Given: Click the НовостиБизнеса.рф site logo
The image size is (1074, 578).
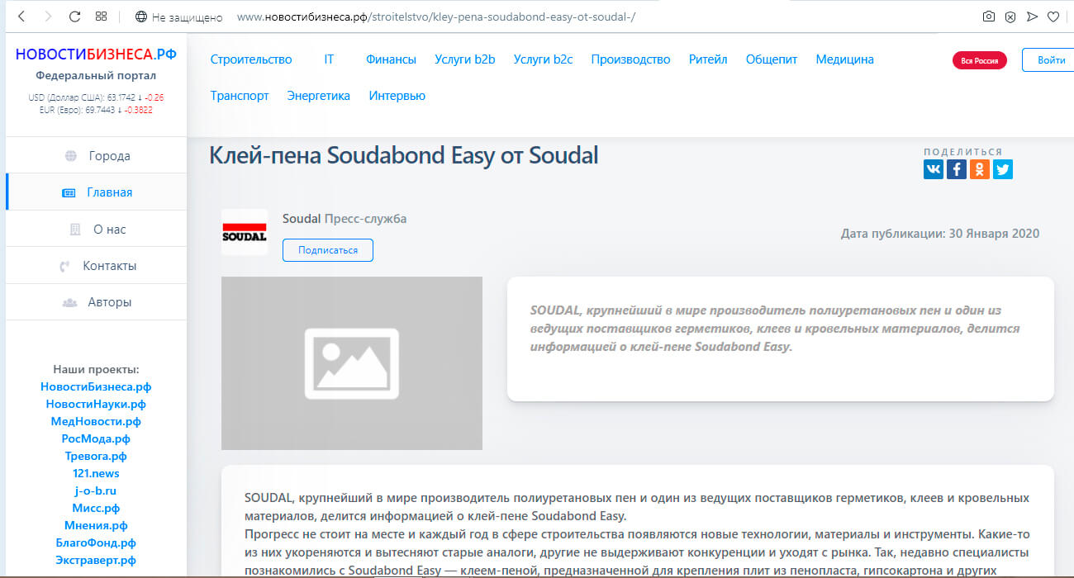Looking at the screenshot, I should coord(96,54).
